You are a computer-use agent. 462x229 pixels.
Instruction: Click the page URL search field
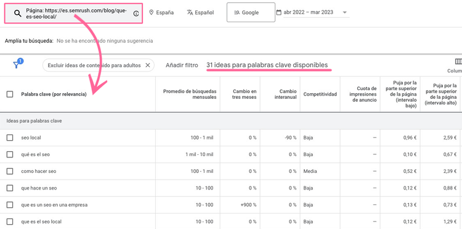click(x=74, y=14)
